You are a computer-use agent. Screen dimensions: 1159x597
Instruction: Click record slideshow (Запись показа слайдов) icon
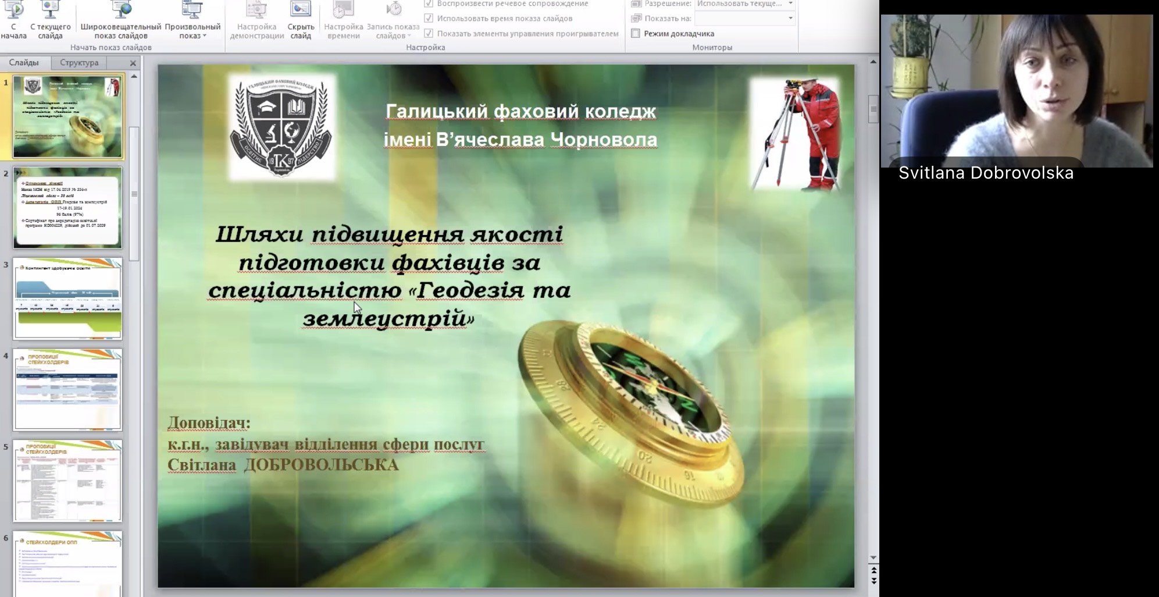393,10
